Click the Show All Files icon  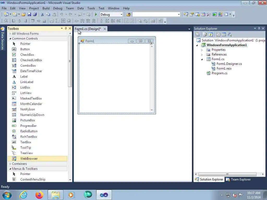[205, 35]
